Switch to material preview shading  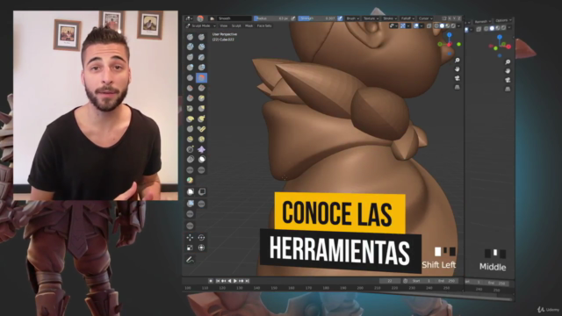448,25
